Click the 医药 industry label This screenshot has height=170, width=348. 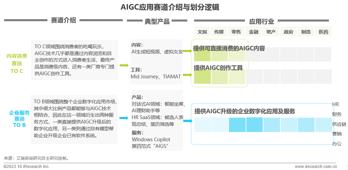[323, 32]
